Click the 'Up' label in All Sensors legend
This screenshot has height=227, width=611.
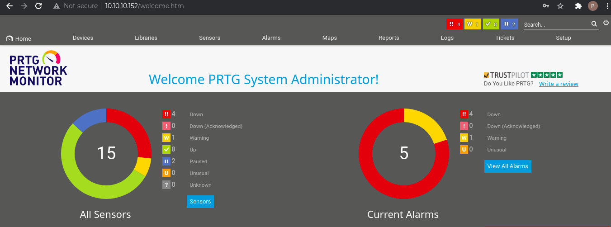tap(193, 150)
